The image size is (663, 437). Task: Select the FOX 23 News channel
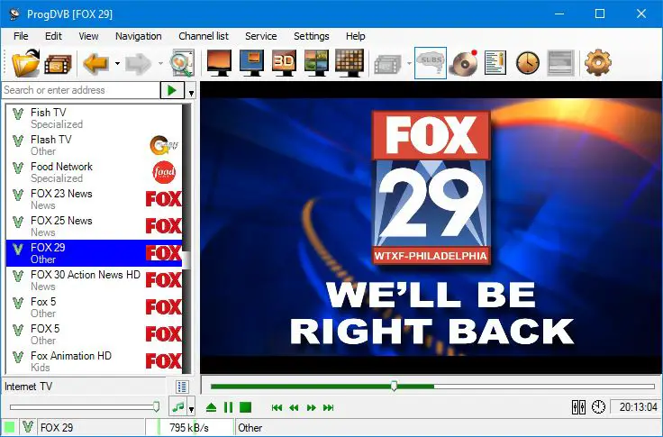coord(94,199)
